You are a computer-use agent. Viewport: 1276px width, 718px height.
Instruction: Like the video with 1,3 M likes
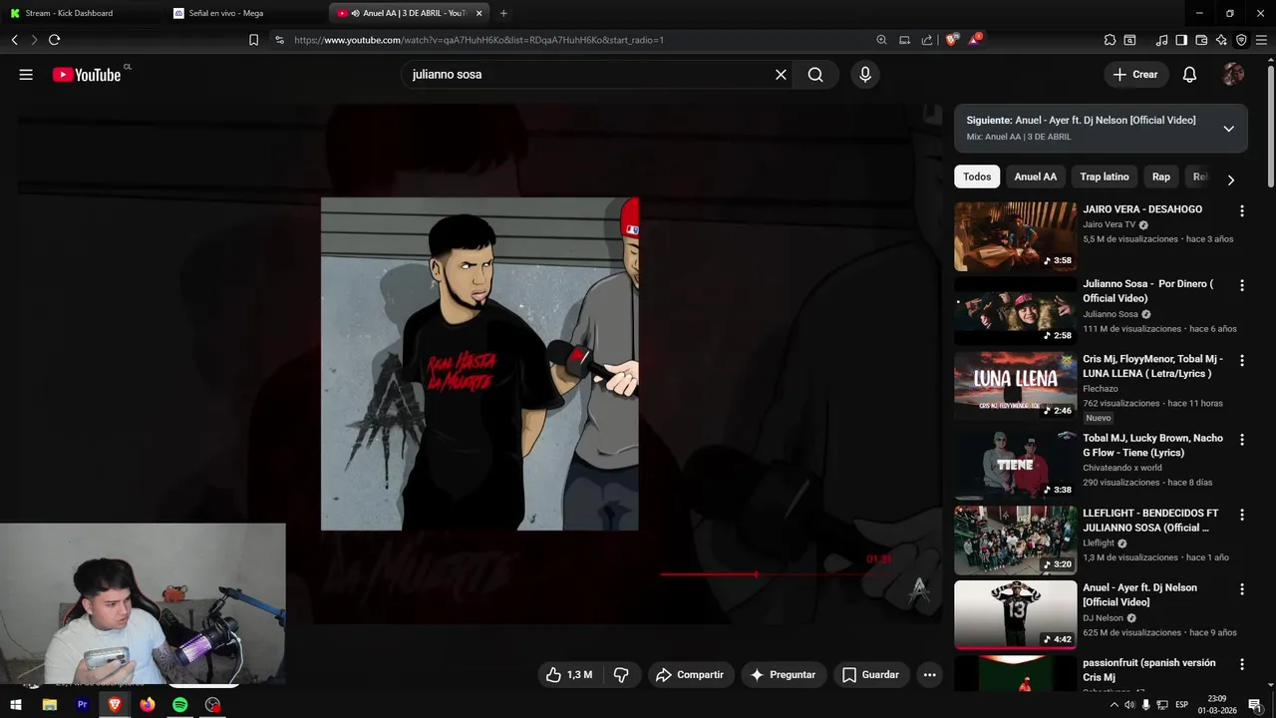coord(569,675)
